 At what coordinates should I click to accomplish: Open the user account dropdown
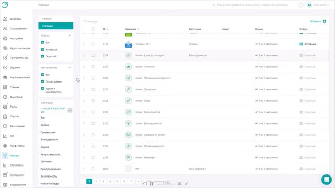point(318,5)
